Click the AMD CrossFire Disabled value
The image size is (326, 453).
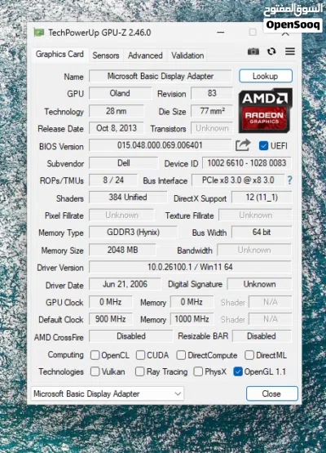tap(131, 336)
